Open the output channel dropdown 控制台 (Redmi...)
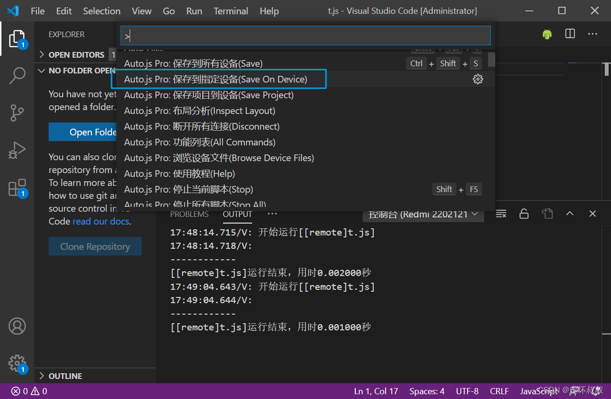Image resolution: width=611 pixels, height=399 pixels. (423, 214)
